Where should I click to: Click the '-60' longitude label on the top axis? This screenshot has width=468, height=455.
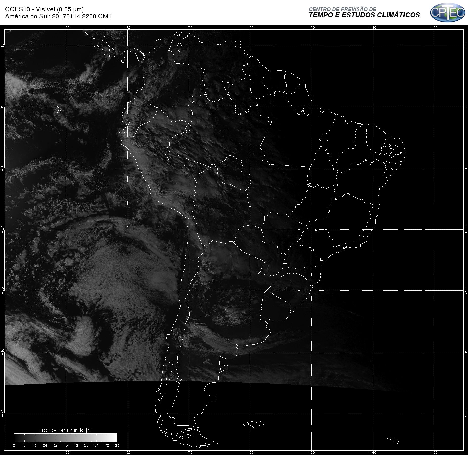250,28
